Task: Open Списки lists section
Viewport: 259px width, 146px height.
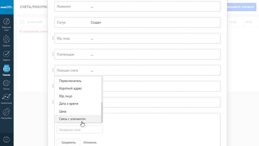Action: click(6, 70)
